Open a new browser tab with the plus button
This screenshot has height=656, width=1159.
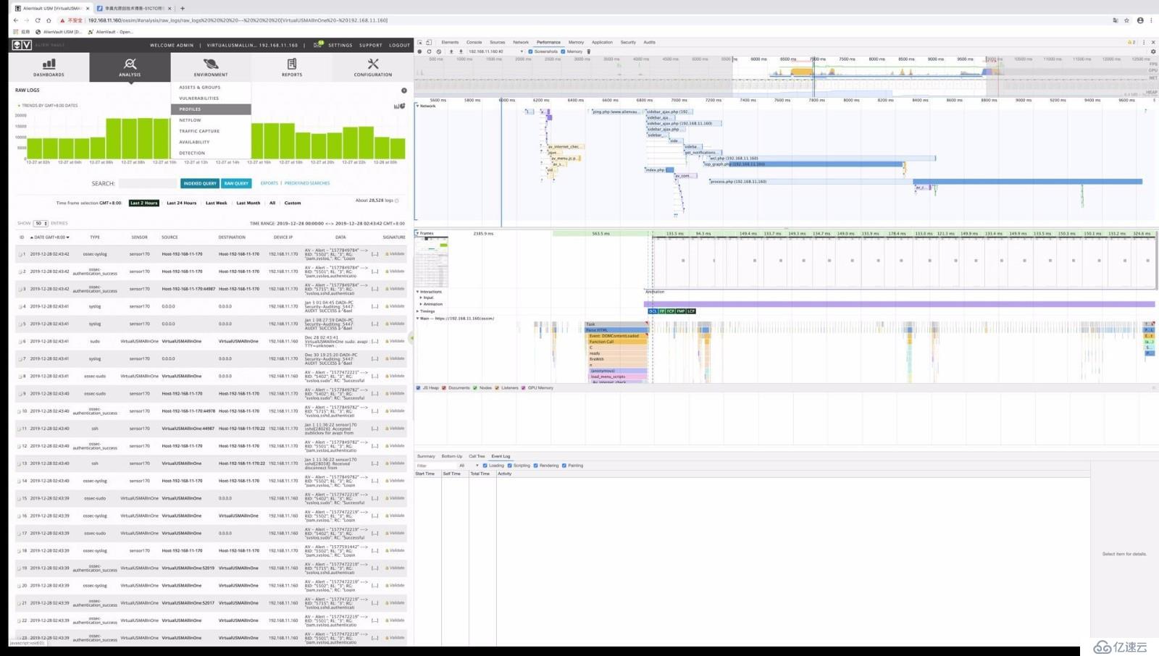[x=182, y=8]
